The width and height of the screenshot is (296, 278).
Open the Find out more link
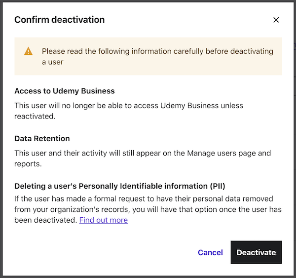pyautogui.click(x=104, y=220)
